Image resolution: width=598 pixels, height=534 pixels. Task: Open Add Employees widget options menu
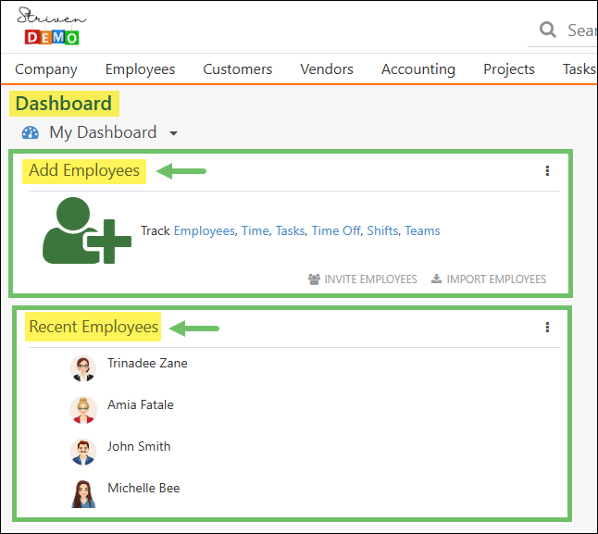tap(547, 171)
